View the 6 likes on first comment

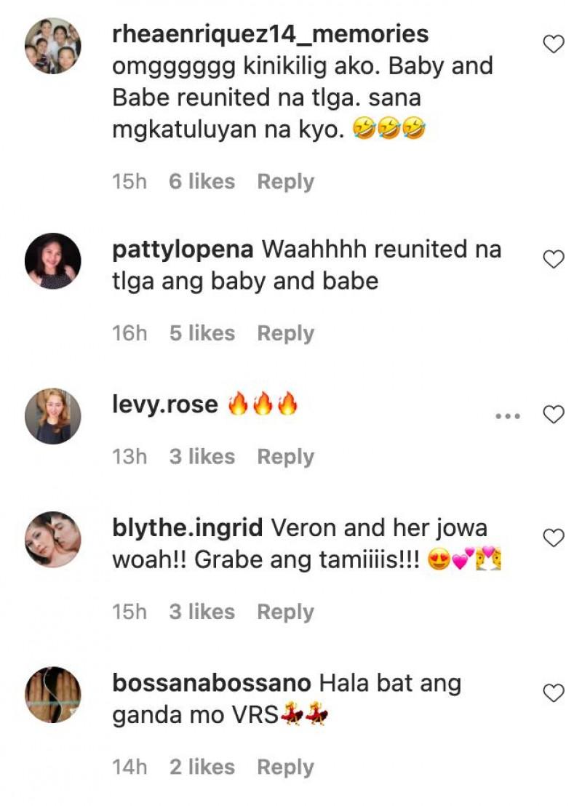202,181
